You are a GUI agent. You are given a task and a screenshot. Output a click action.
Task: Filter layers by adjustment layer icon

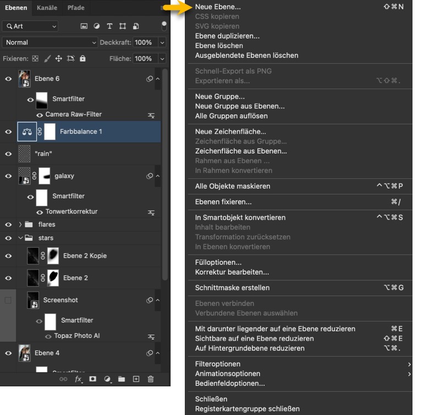pyautogui.click(x=97, y=26)
